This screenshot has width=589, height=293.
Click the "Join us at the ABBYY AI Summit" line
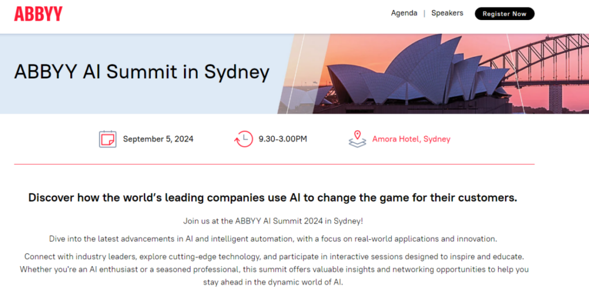coord(273,221)
